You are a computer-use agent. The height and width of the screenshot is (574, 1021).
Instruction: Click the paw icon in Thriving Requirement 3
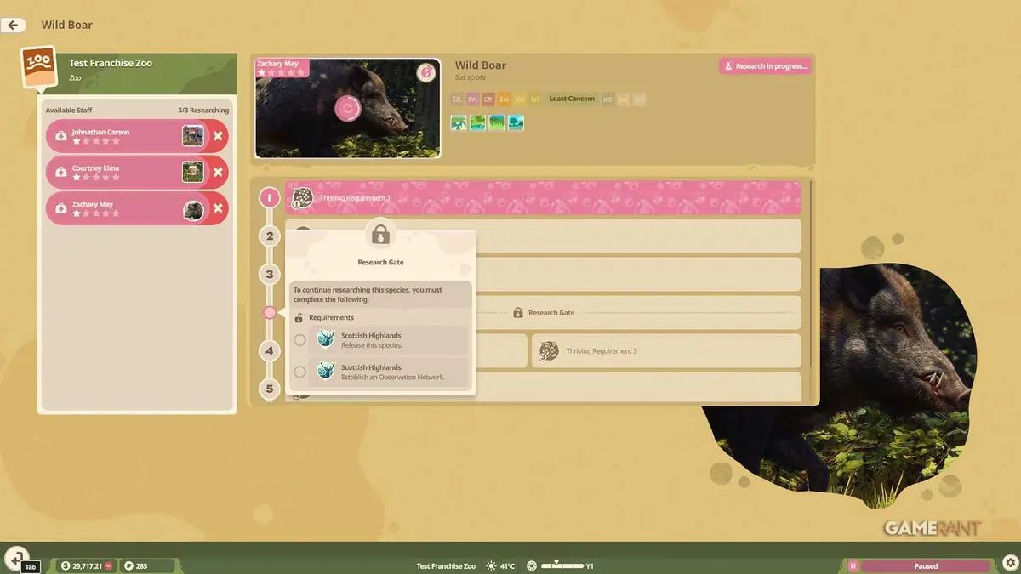(549, 350)
